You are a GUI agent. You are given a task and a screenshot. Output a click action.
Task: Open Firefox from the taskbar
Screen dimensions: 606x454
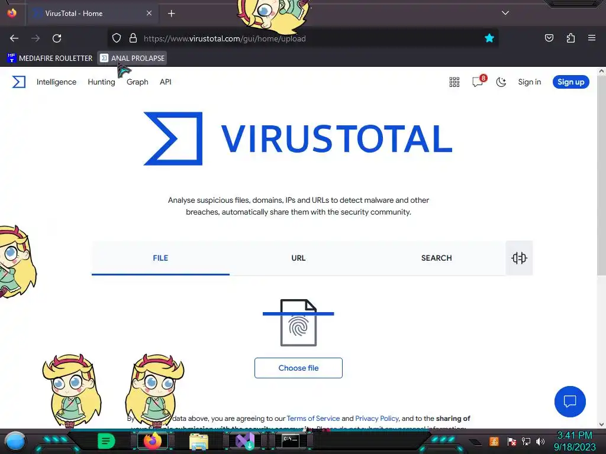[x=152, y=441]
